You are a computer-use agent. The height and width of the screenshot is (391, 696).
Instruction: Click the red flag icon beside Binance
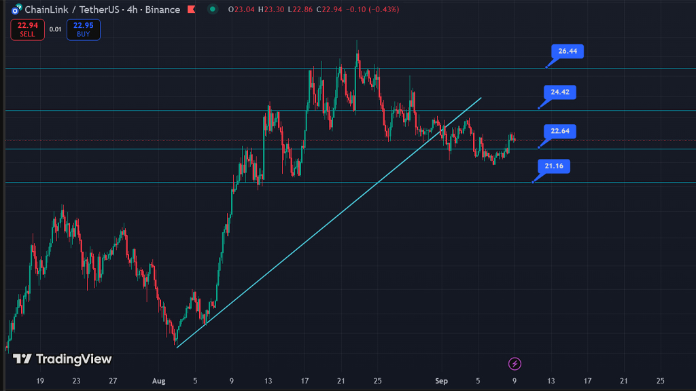192,10
